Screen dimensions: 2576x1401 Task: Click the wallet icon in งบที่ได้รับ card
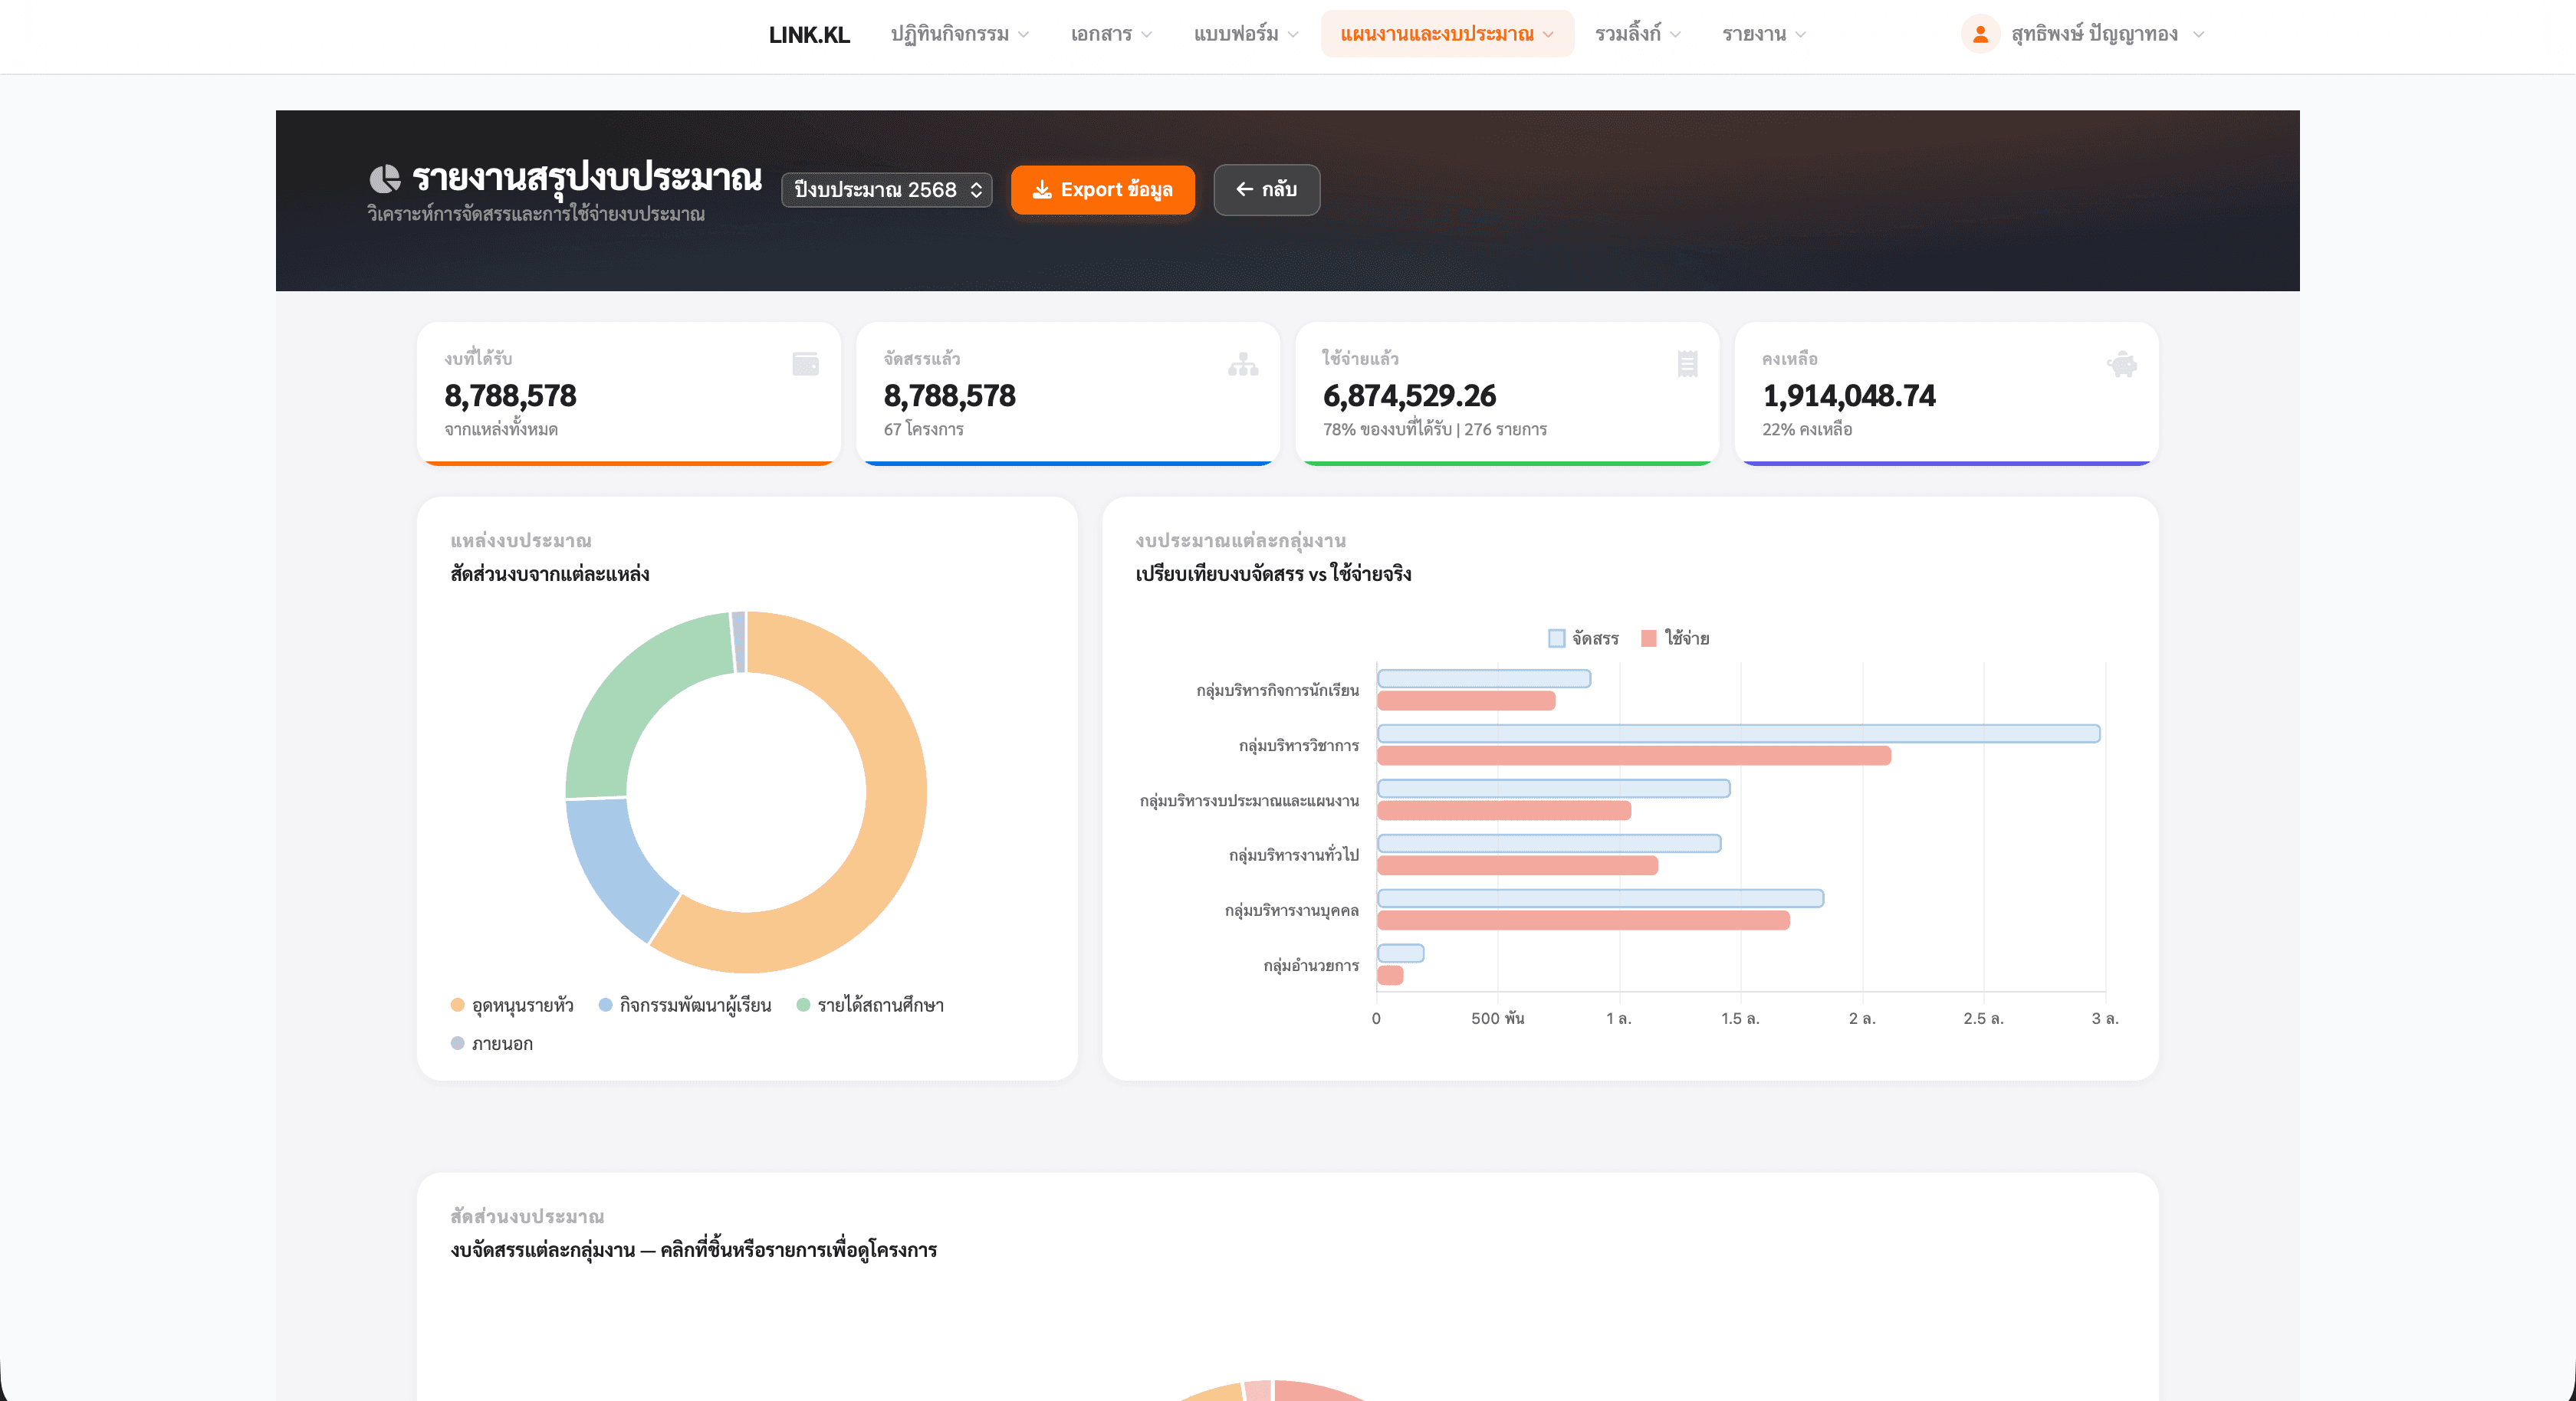click(805, 364)
